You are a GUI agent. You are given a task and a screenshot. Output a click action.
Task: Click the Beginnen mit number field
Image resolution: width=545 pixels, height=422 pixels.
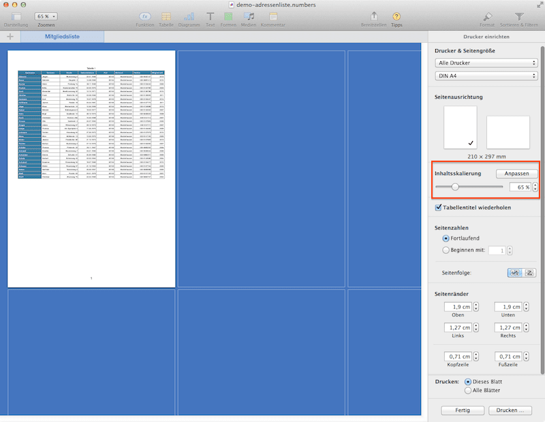(x=497, y=250)
